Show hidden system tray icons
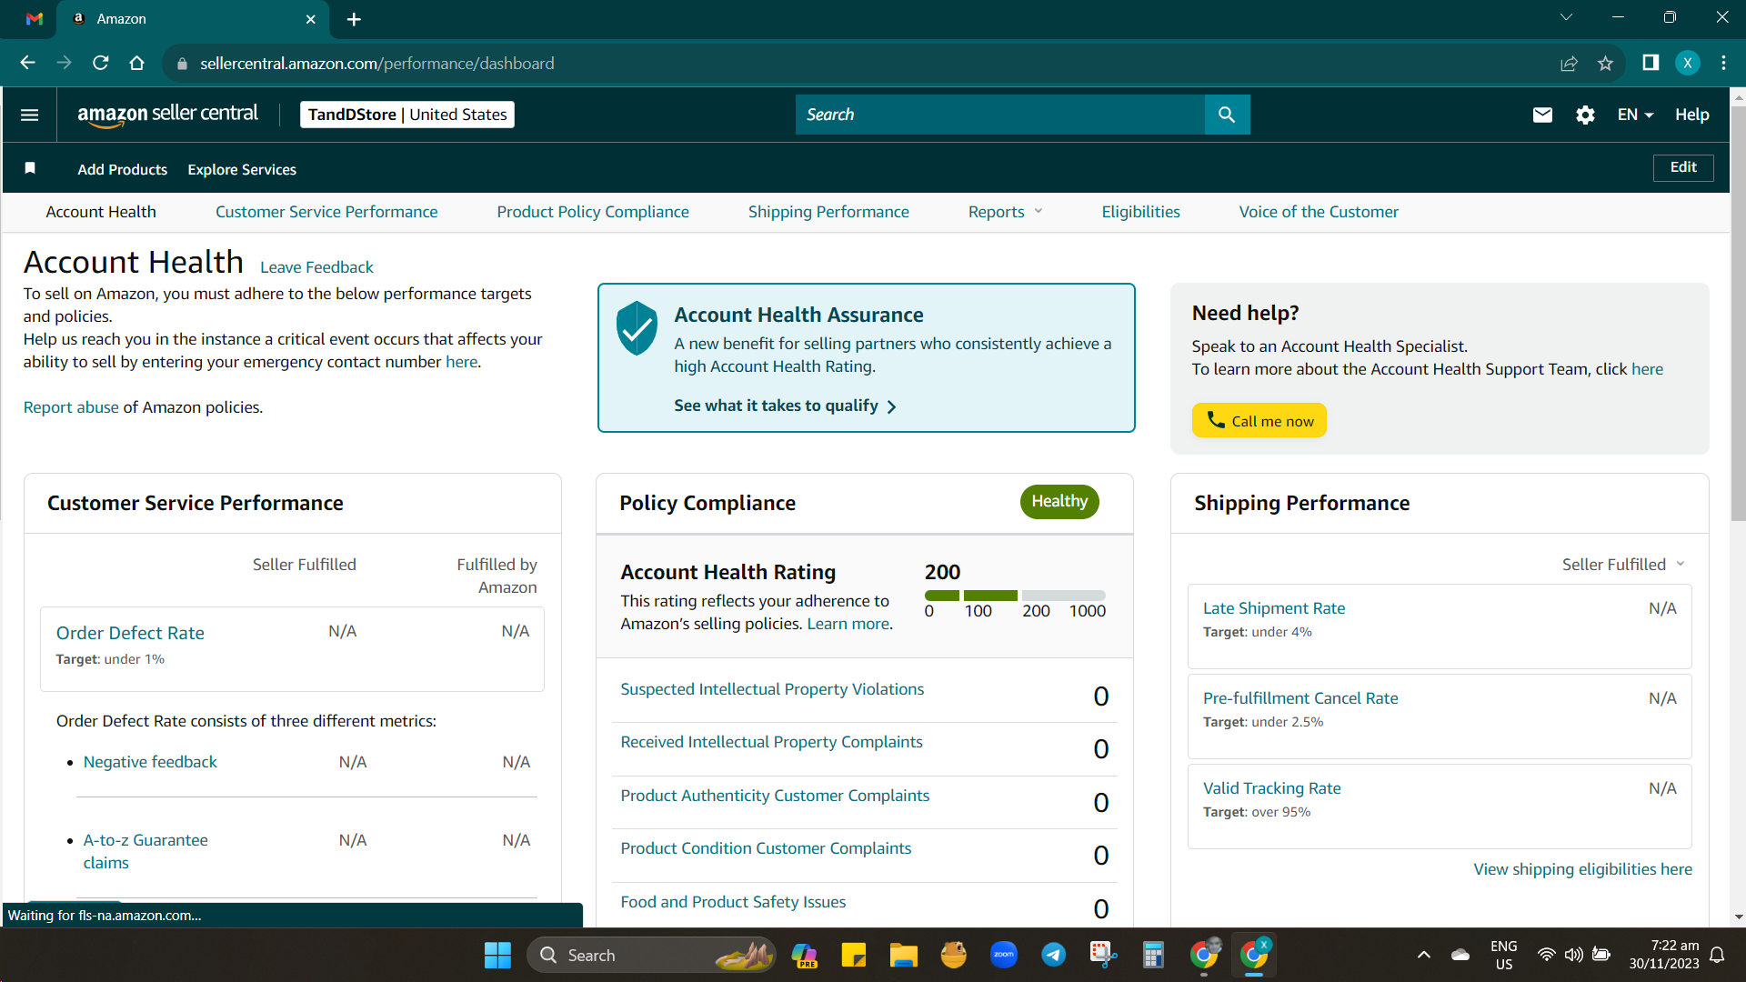The image size is (1746, 982). [x=1424, y=955]
